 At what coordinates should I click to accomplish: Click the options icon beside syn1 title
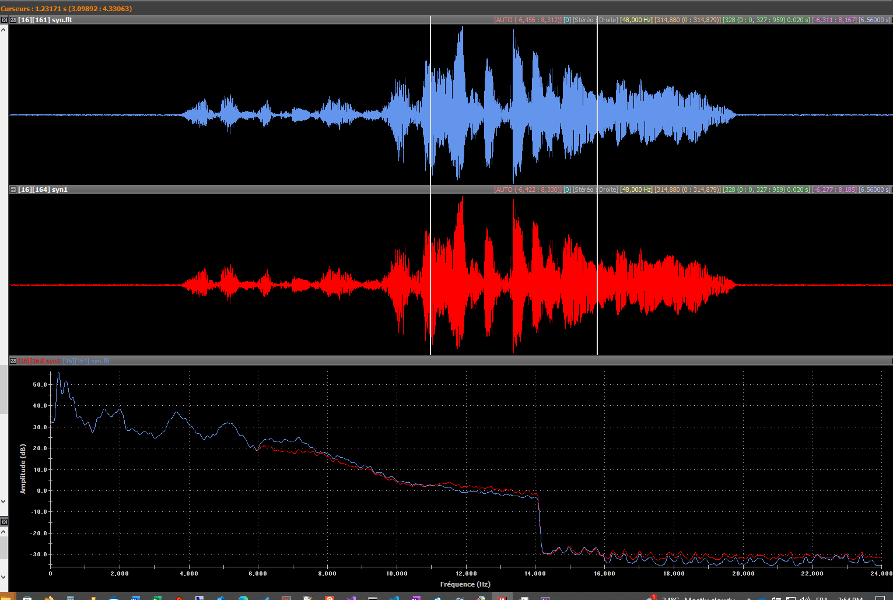click(13, 190)
